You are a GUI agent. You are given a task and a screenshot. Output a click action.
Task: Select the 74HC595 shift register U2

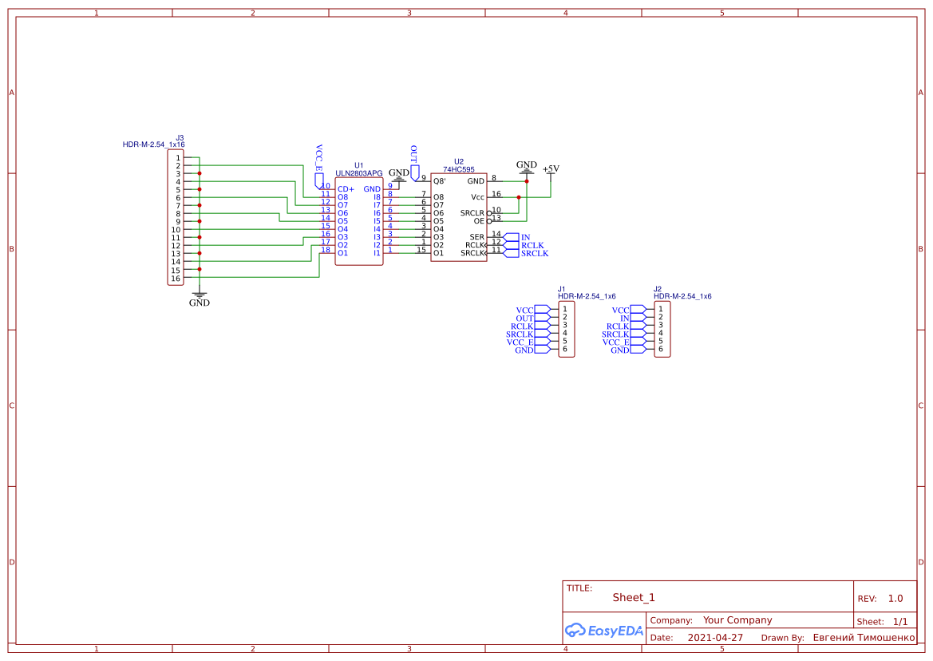coord(459,217)
